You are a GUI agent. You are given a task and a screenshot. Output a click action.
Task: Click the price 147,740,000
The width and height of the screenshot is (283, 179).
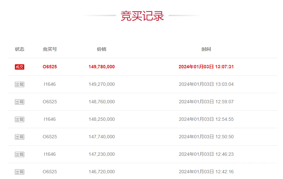[102, 137]
